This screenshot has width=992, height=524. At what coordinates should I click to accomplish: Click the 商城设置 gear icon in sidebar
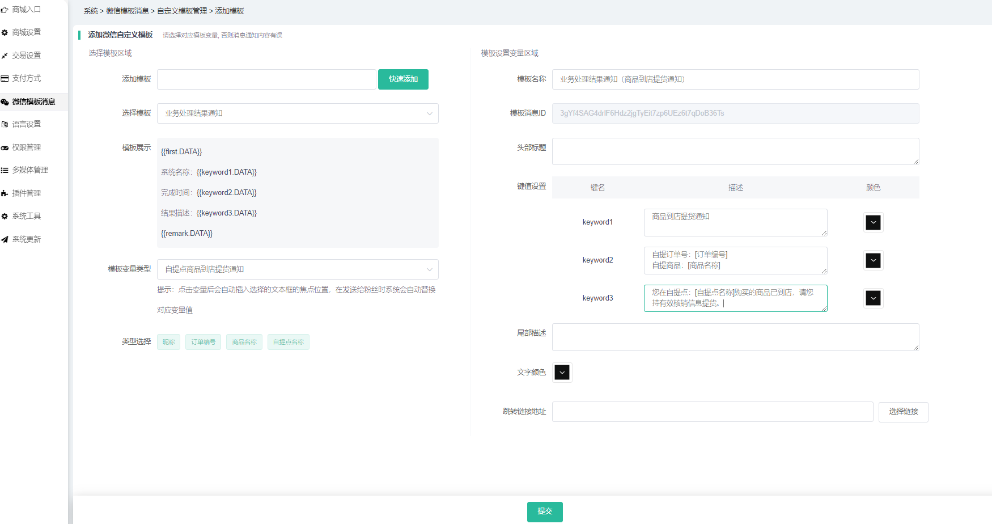click(x=5, y=33)
